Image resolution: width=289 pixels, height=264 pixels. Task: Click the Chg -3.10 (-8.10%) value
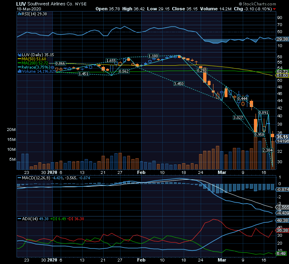click(x=253, y=9)
